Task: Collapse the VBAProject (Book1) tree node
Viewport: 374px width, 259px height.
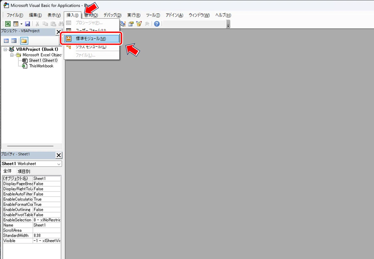Action: pyautogui.click(x=5, y=49)
